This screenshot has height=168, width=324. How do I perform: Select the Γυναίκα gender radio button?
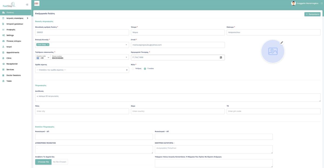point(145,69)
